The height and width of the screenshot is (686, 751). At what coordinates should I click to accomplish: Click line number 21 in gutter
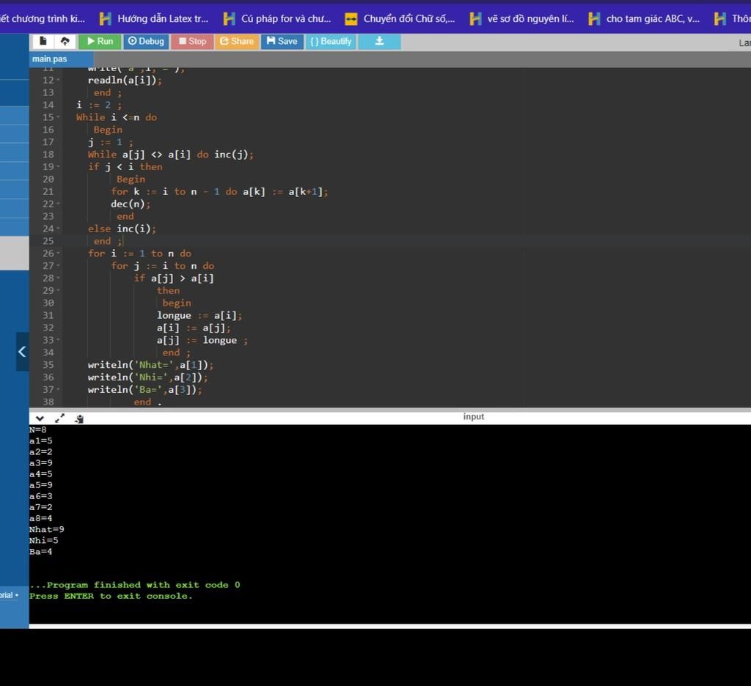click(x=48, y=191)
